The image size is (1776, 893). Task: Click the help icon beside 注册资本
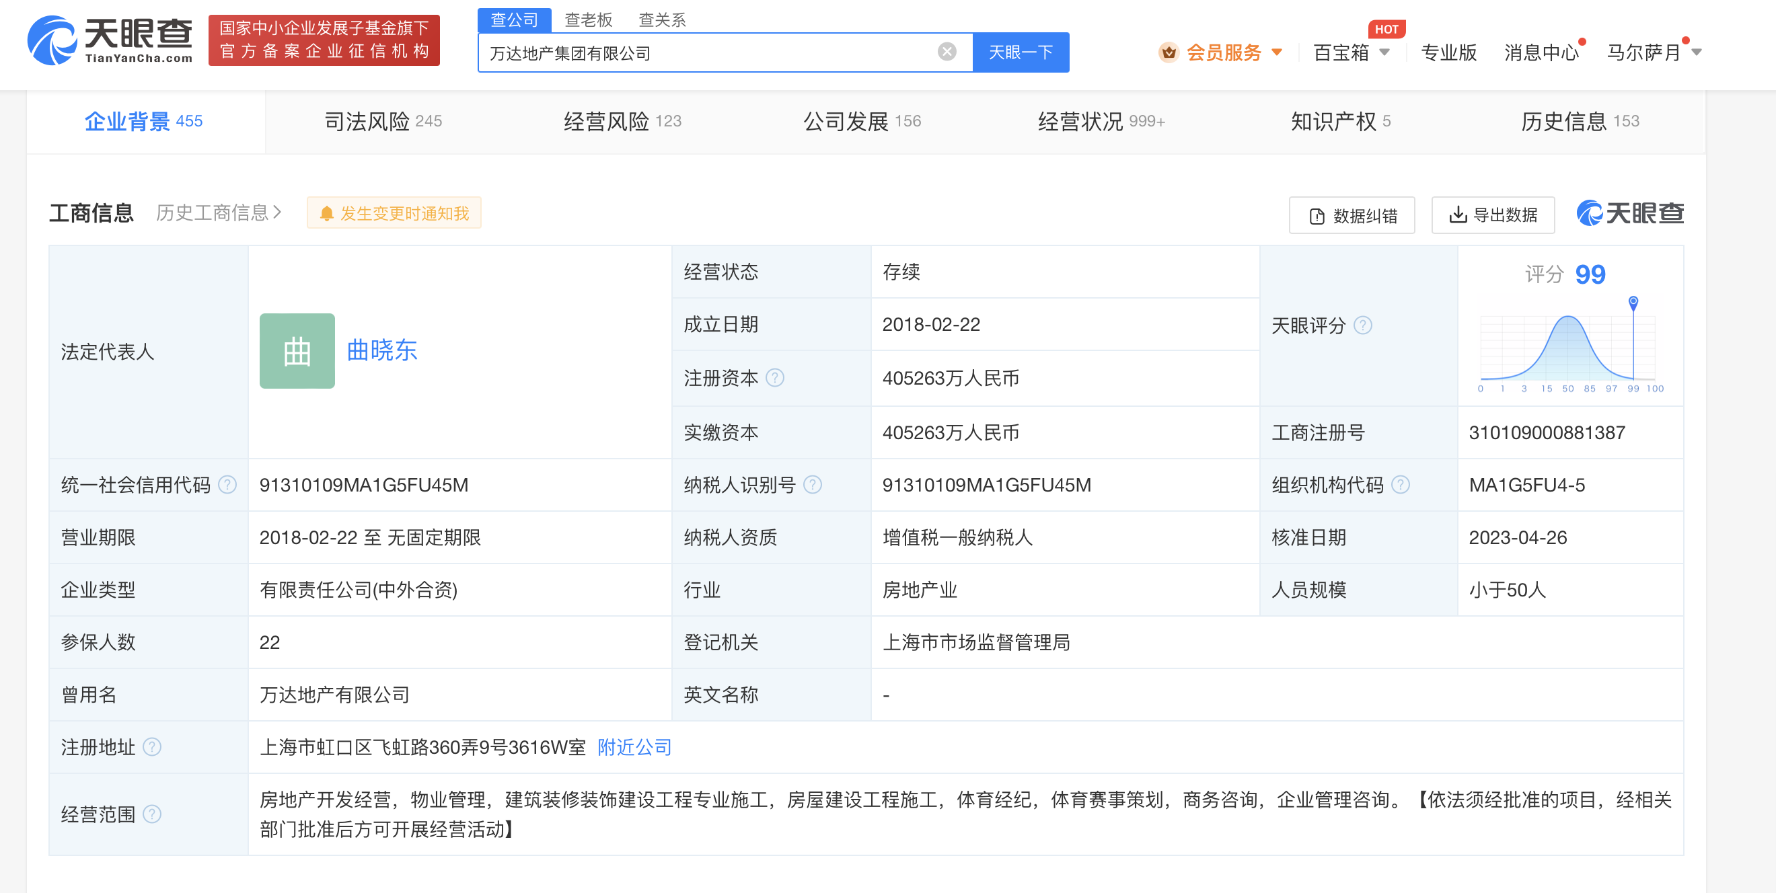[776, 378]
